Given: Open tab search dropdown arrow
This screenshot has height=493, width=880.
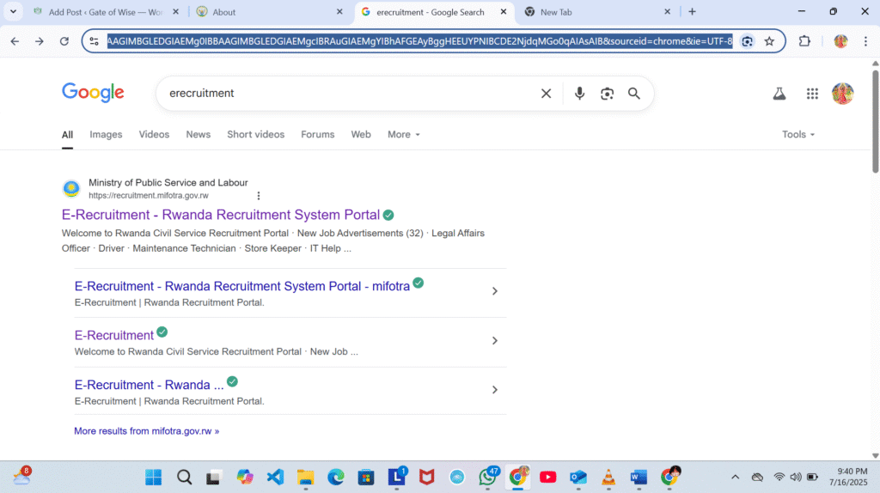Looking at the screenshot, I should tap(13, 12).
